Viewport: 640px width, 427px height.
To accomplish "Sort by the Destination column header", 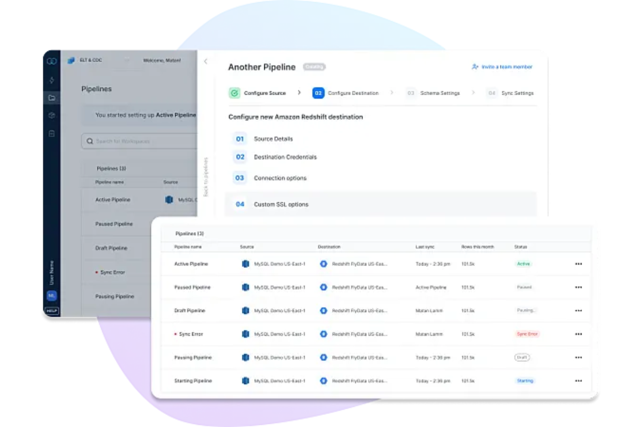I will click(329, 247).
